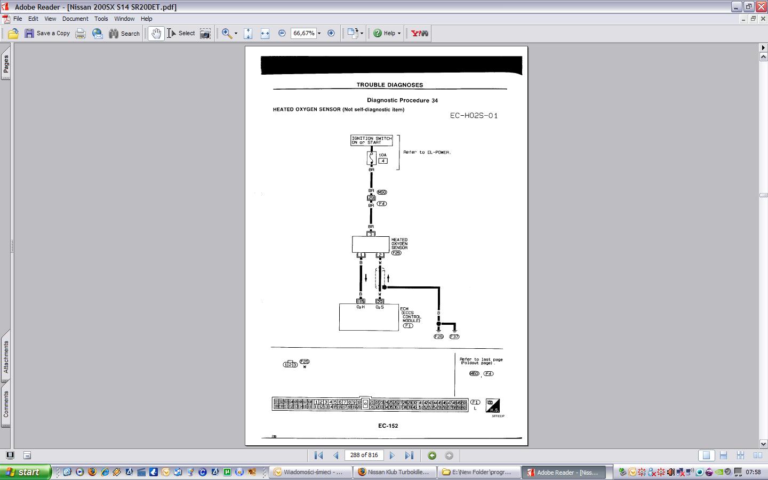Click the Search button
The height and width of the screenshot is (480, 768).
click(124, 34)
